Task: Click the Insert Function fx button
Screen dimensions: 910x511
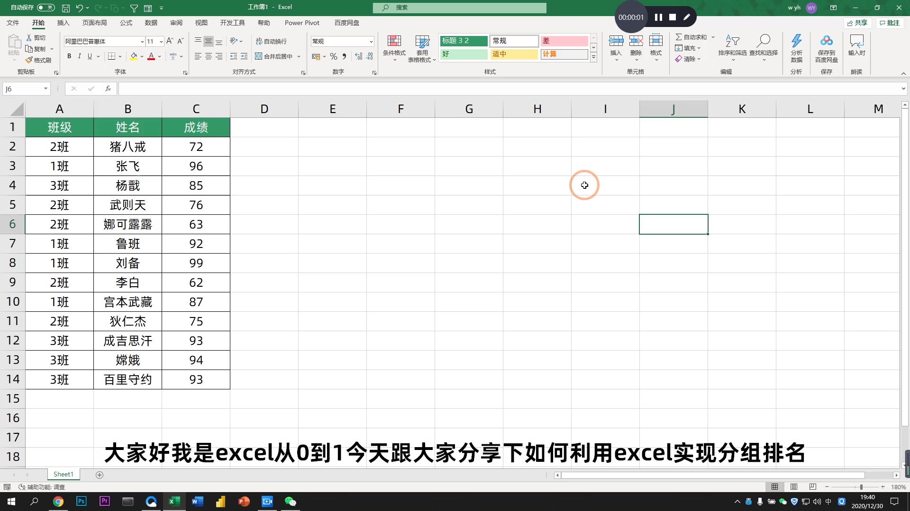Action: (x=108, y=88)
